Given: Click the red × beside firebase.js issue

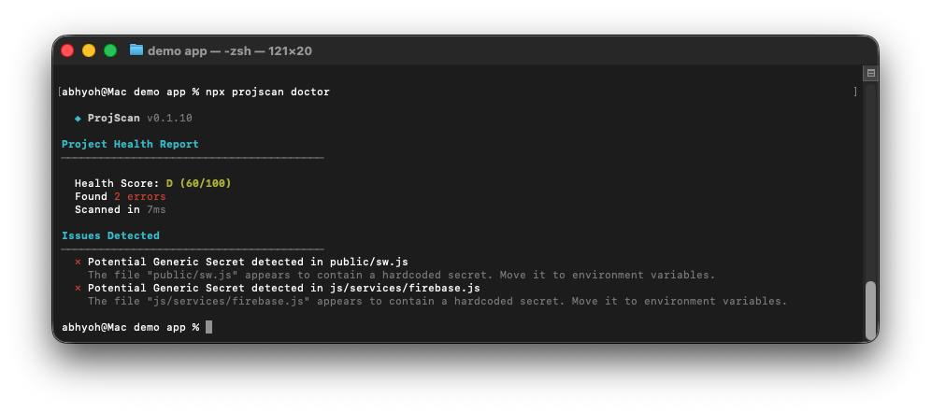Looking at the screenshot, I should coord(78,288).
